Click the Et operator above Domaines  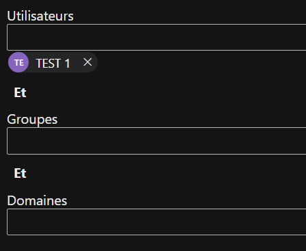(20, 173)
